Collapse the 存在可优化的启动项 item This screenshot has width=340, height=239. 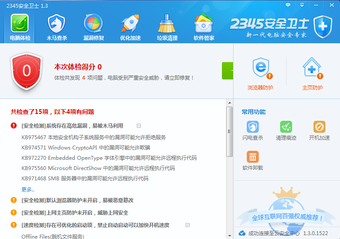click(x=188, y=225)
